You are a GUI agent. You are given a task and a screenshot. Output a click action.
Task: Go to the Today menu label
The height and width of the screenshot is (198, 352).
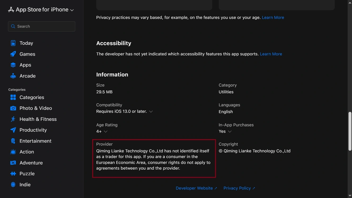point(26,43)
